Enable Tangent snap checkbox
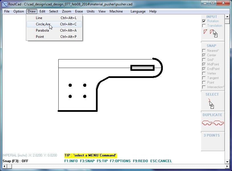The width and height of the screenshot is (232, 171). point(204,78)
